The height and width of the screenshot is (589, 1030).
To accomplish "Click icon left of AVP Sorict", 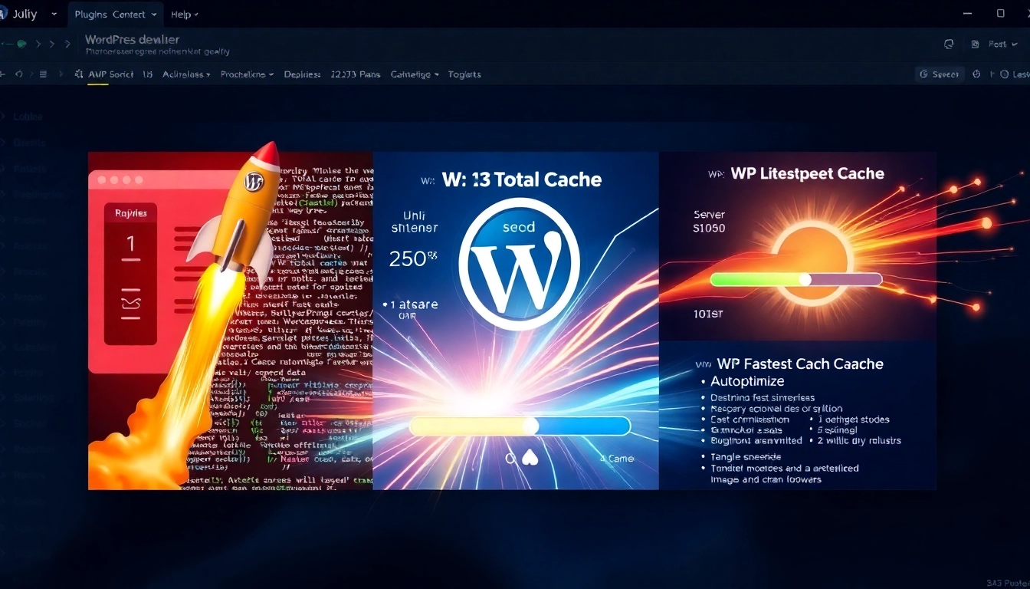I will coord(79,74).
